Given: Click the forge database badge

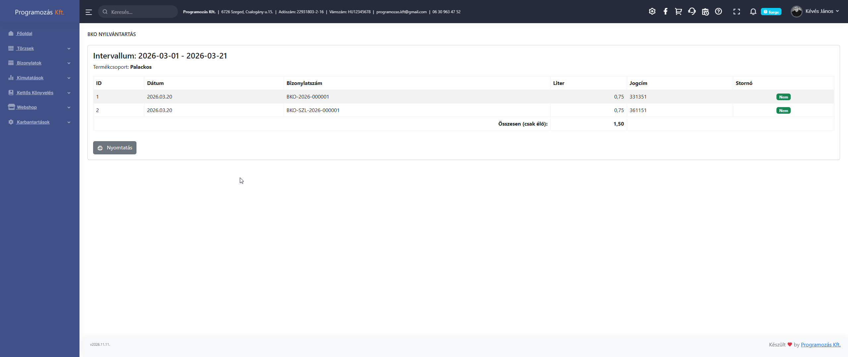Looking at the screenshot, I should click(771, 12).
